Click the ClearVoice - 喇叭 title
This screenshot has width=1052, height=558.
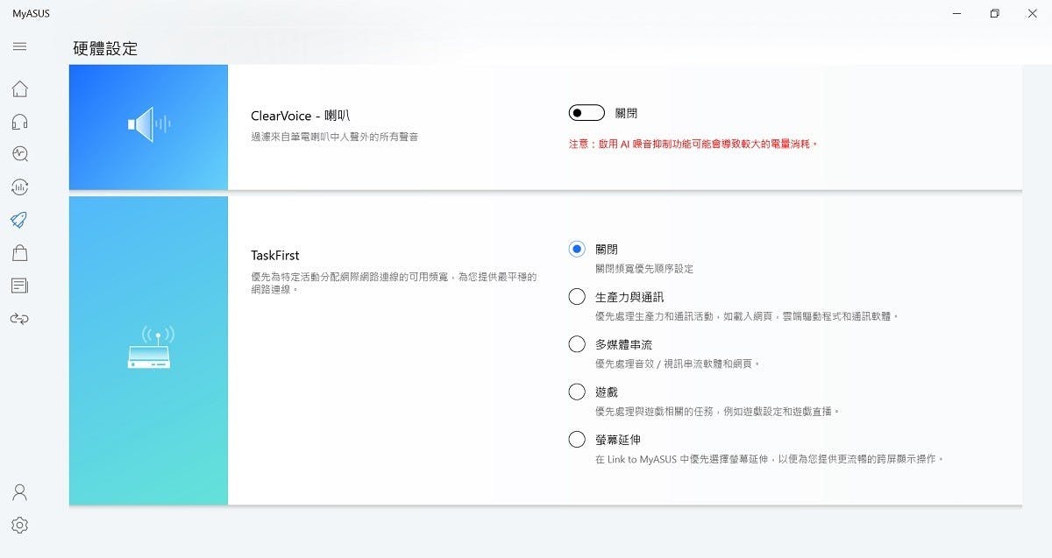pos(301,115)
